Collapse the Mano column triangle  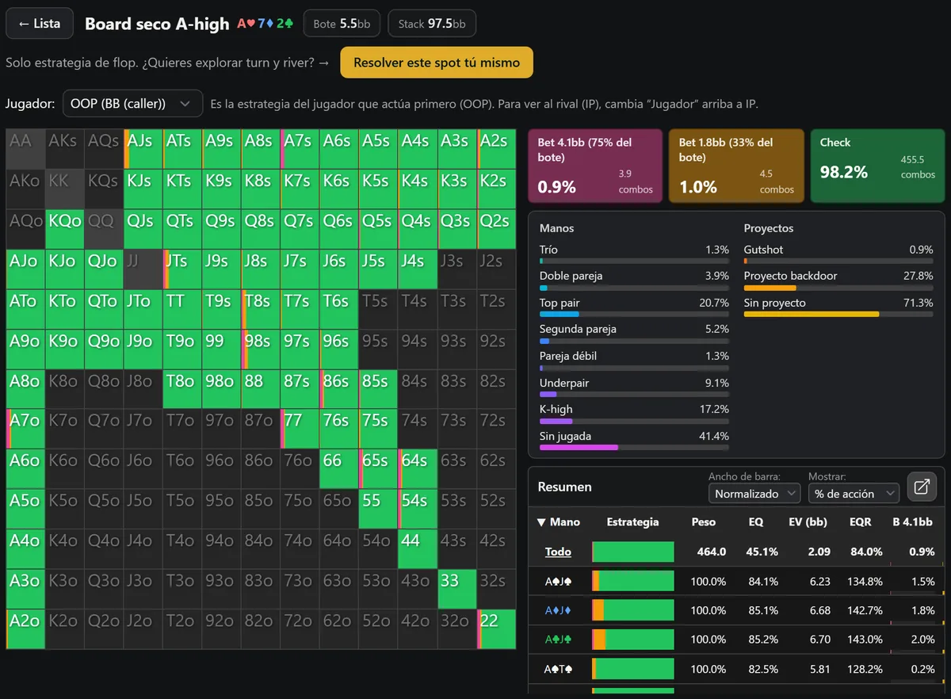(541, 522)
